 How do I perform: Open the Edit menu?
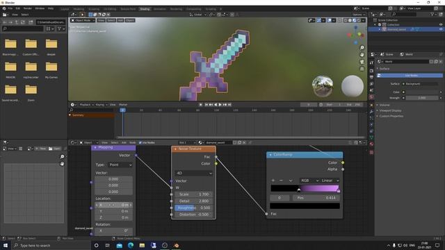pyautogui.click(x=18, y=8)
